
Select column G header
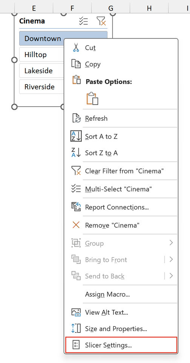point(110,8)
